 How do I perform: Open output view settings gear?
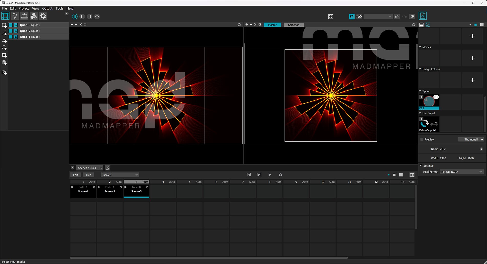pyautogui.click(x=414, y=25)
